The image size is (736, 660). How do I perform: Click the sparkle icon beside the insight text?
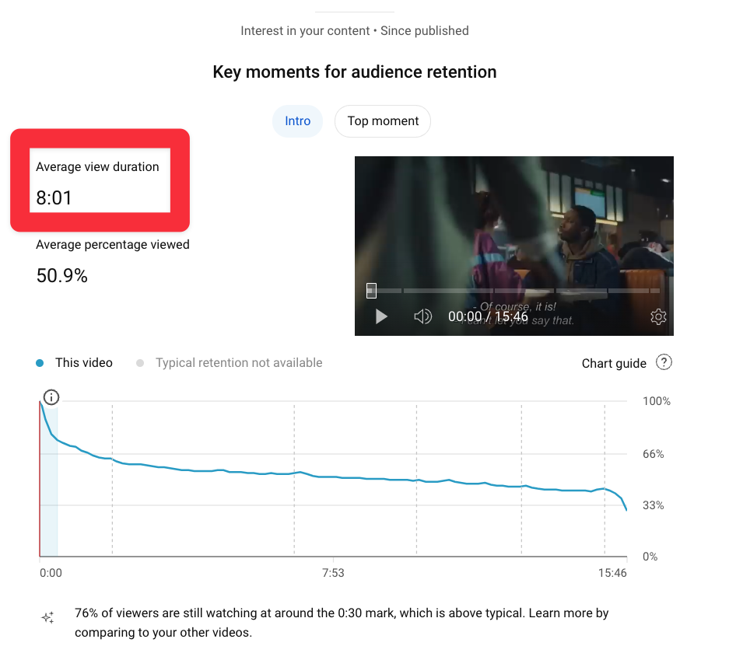tap(47, 617)
